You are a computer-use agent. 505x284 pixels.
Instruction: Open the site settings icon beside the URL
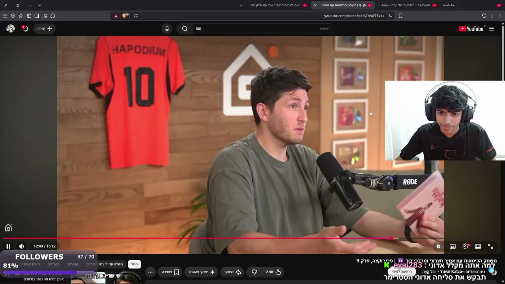[390, 16]
